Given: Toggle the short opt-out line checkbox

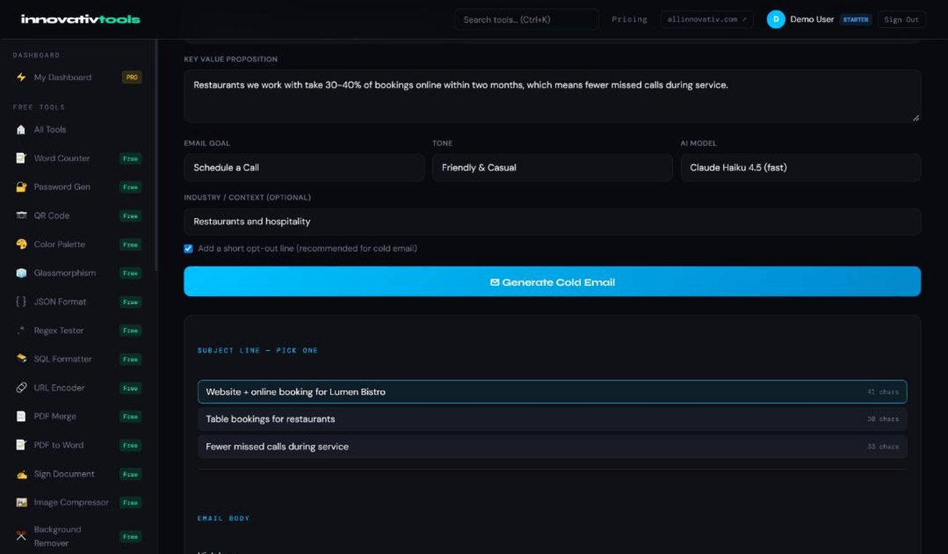Looking at the screenshot, I should tap(188, 248).
